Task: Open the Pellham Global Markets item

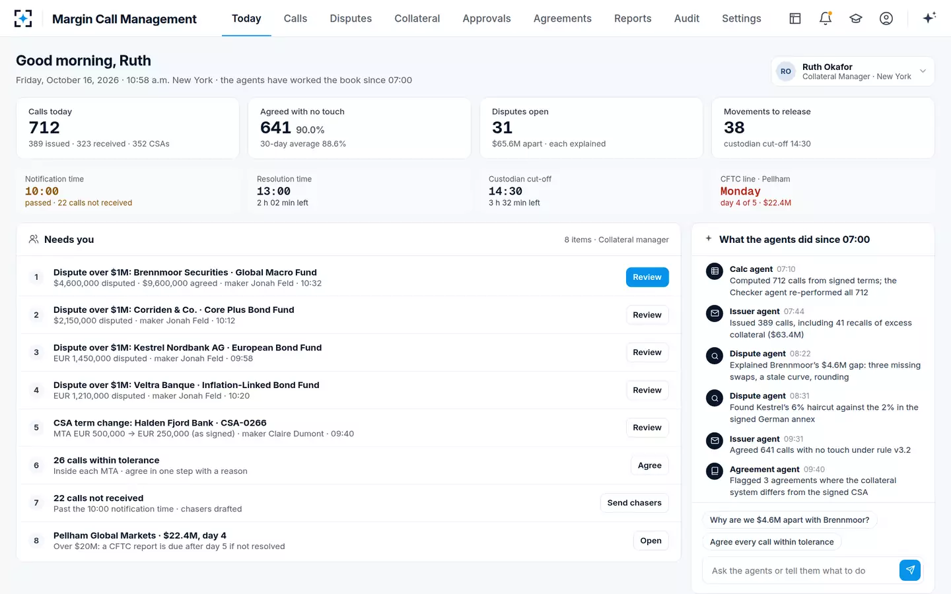Action: (x=651, y=541)
